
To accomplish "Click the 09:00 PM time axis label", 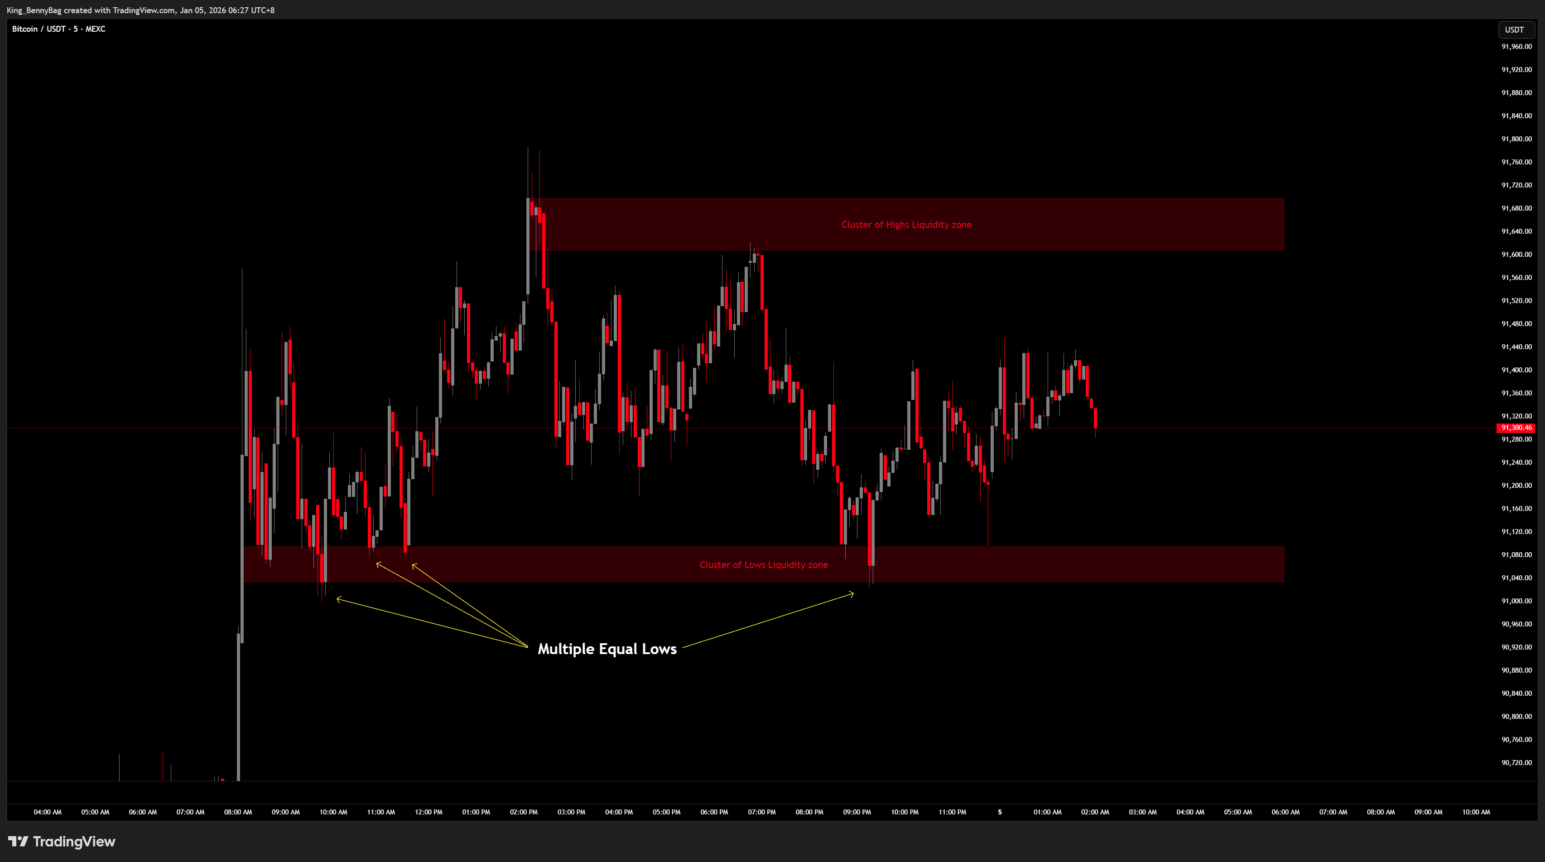I will pos(857,812).
